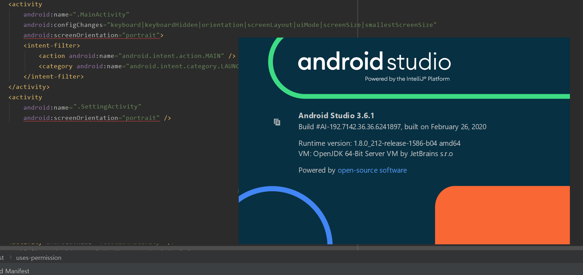Click the .SettingActivity name value

(109, 107)
